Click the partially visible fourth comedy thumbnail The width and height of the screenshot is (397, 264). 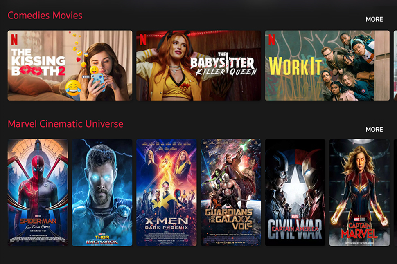click(x=395, y=65)
